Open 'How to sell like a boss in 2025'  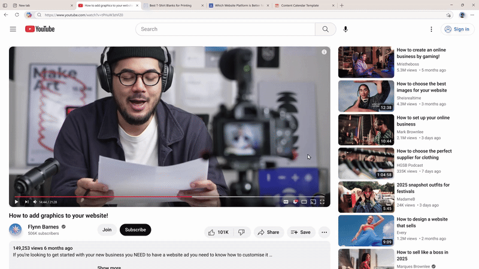(x=422, y=255)
